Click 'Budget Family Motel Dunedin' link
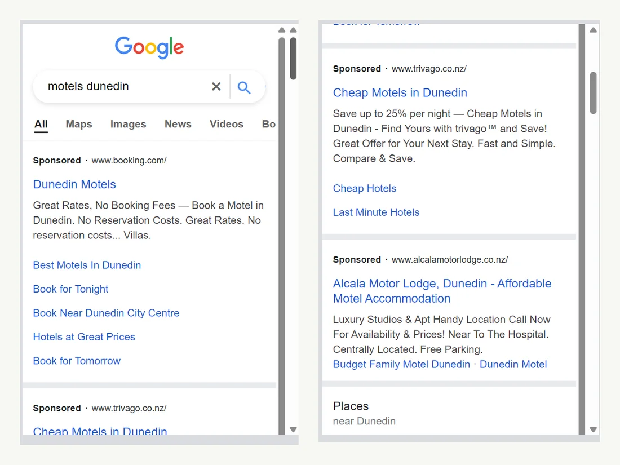The image size is (620, 465). (401, 364)
